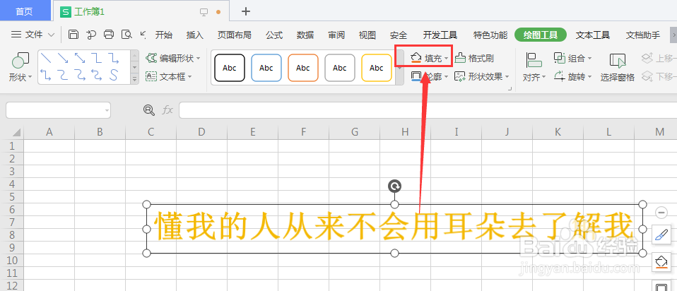Viewport: 677px width, 291px height.
Task: Open a new tab with the plus icon
Action: point(246,11)
